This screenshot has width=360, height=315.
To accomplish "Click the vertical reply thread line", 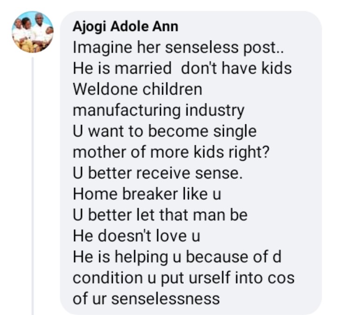I will tap(32, 186).
